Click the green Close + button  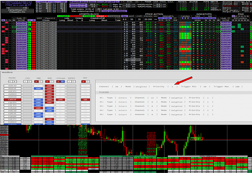click(x=89, y=16)
